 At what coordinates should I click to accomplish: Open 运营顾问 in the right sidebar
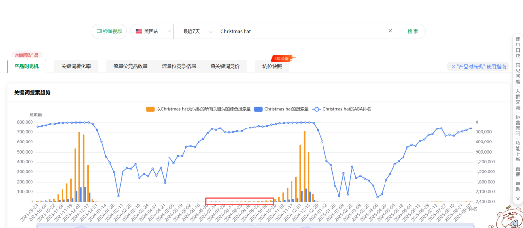point(518,125)
